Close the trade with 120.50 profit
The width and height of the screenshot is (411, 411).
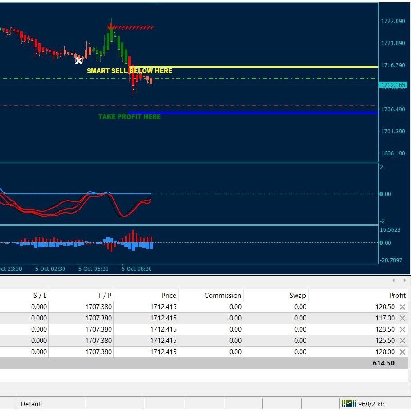pyautogui.click(x=402, y=307)
